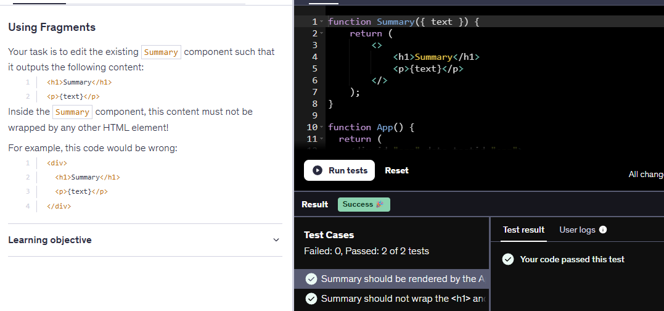Fold the return block at line 2
Screen dimensions: 664x311
click(322, 34)
